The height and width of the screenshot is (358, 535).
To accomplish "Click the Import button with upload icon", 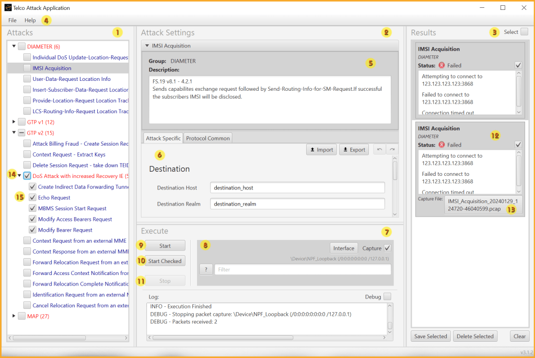I will tap(321, 150).
